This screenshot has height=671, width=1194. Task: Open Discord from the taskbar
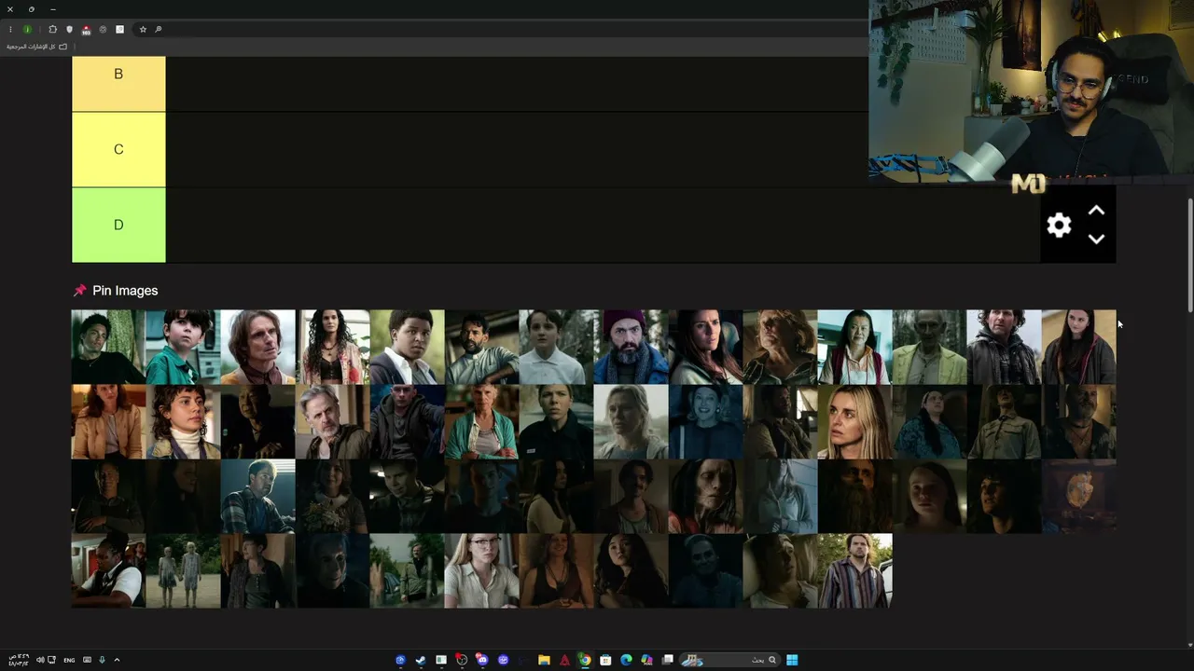482,660
